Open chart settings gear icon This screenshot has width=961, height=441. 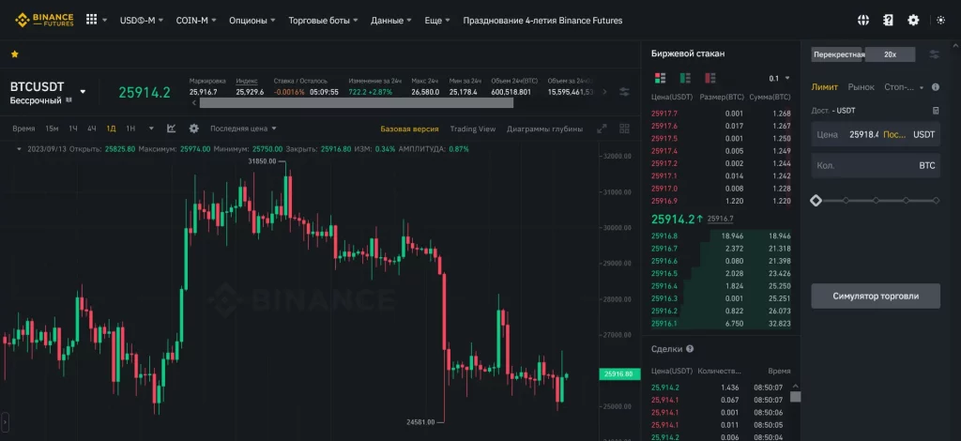tap(194, 129)
